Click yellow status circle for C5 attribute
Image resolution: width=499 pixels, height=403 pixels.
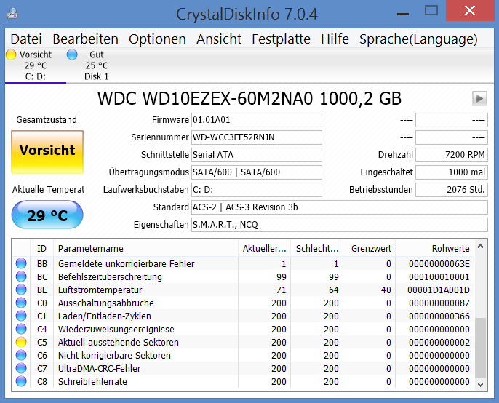click(x=21, y=342)
